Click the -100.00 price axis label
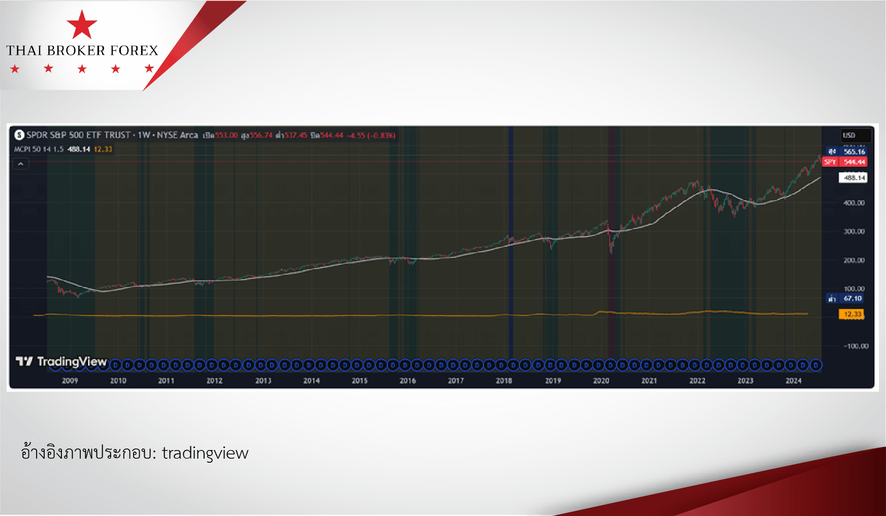Image resolution: width=886 pixels, height=516 pixels. point(856,346)
